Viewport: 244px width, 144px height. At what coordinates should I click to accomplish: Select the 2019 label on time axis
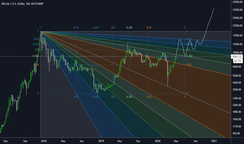pyautogui.click(x=101, y=141)
